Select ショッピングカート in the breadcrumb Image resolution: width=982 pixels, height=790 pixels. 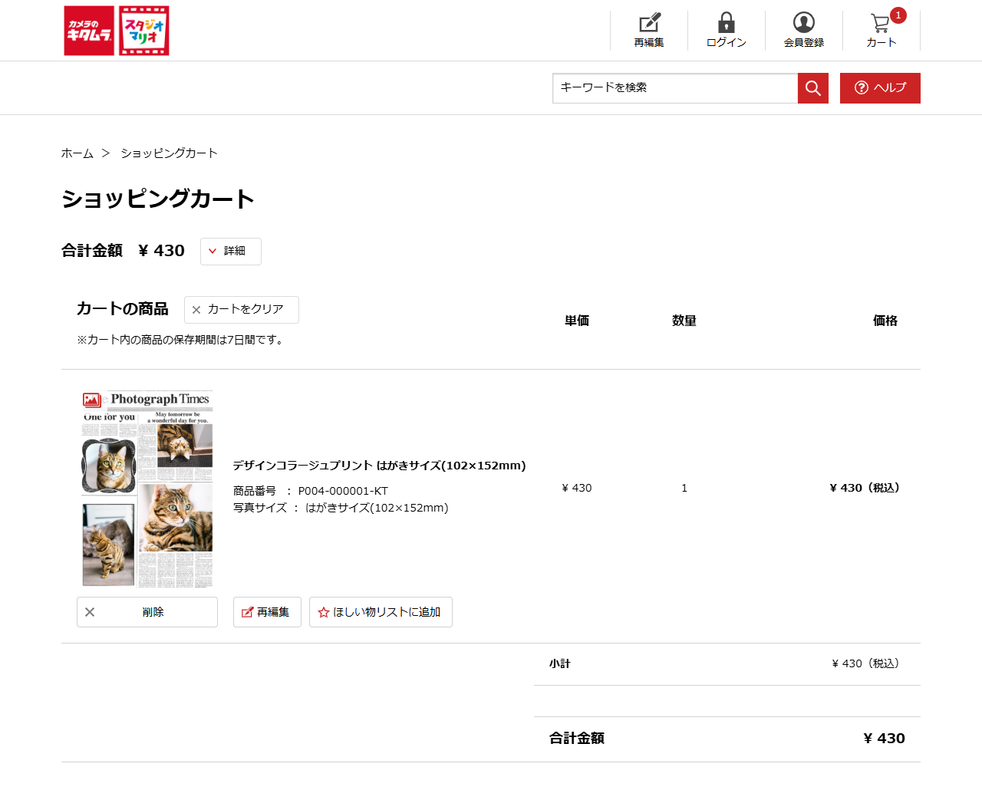coord(169,153)
